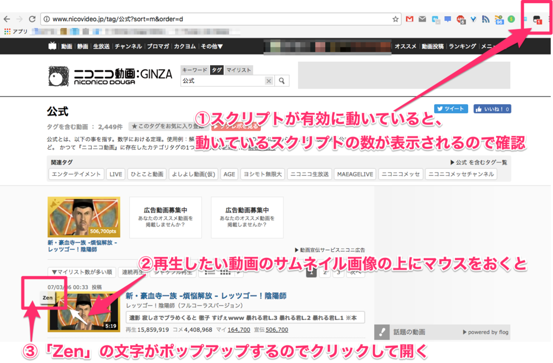This screenshot has height=363, width=553.
Task: Select the ニコニコメッセ related tag
Action: pyautogui.click(x=401, y=174)
